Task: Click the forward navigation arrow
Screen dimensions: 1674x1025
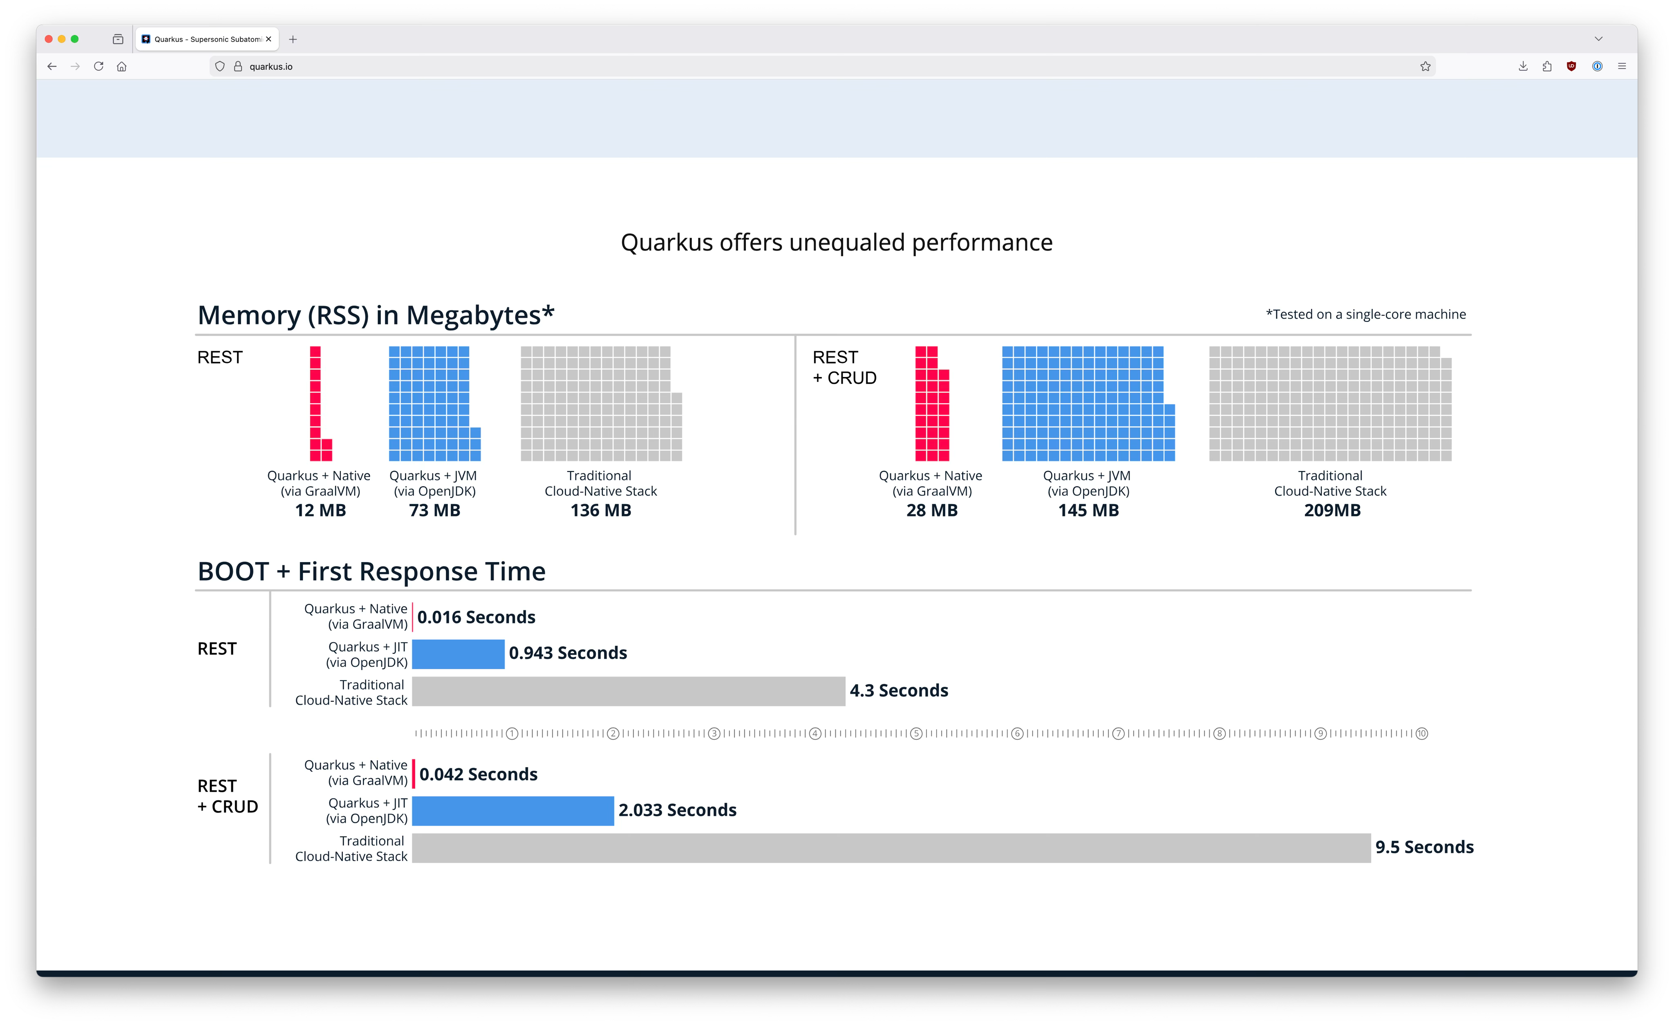Action: (x=76, y=66)
